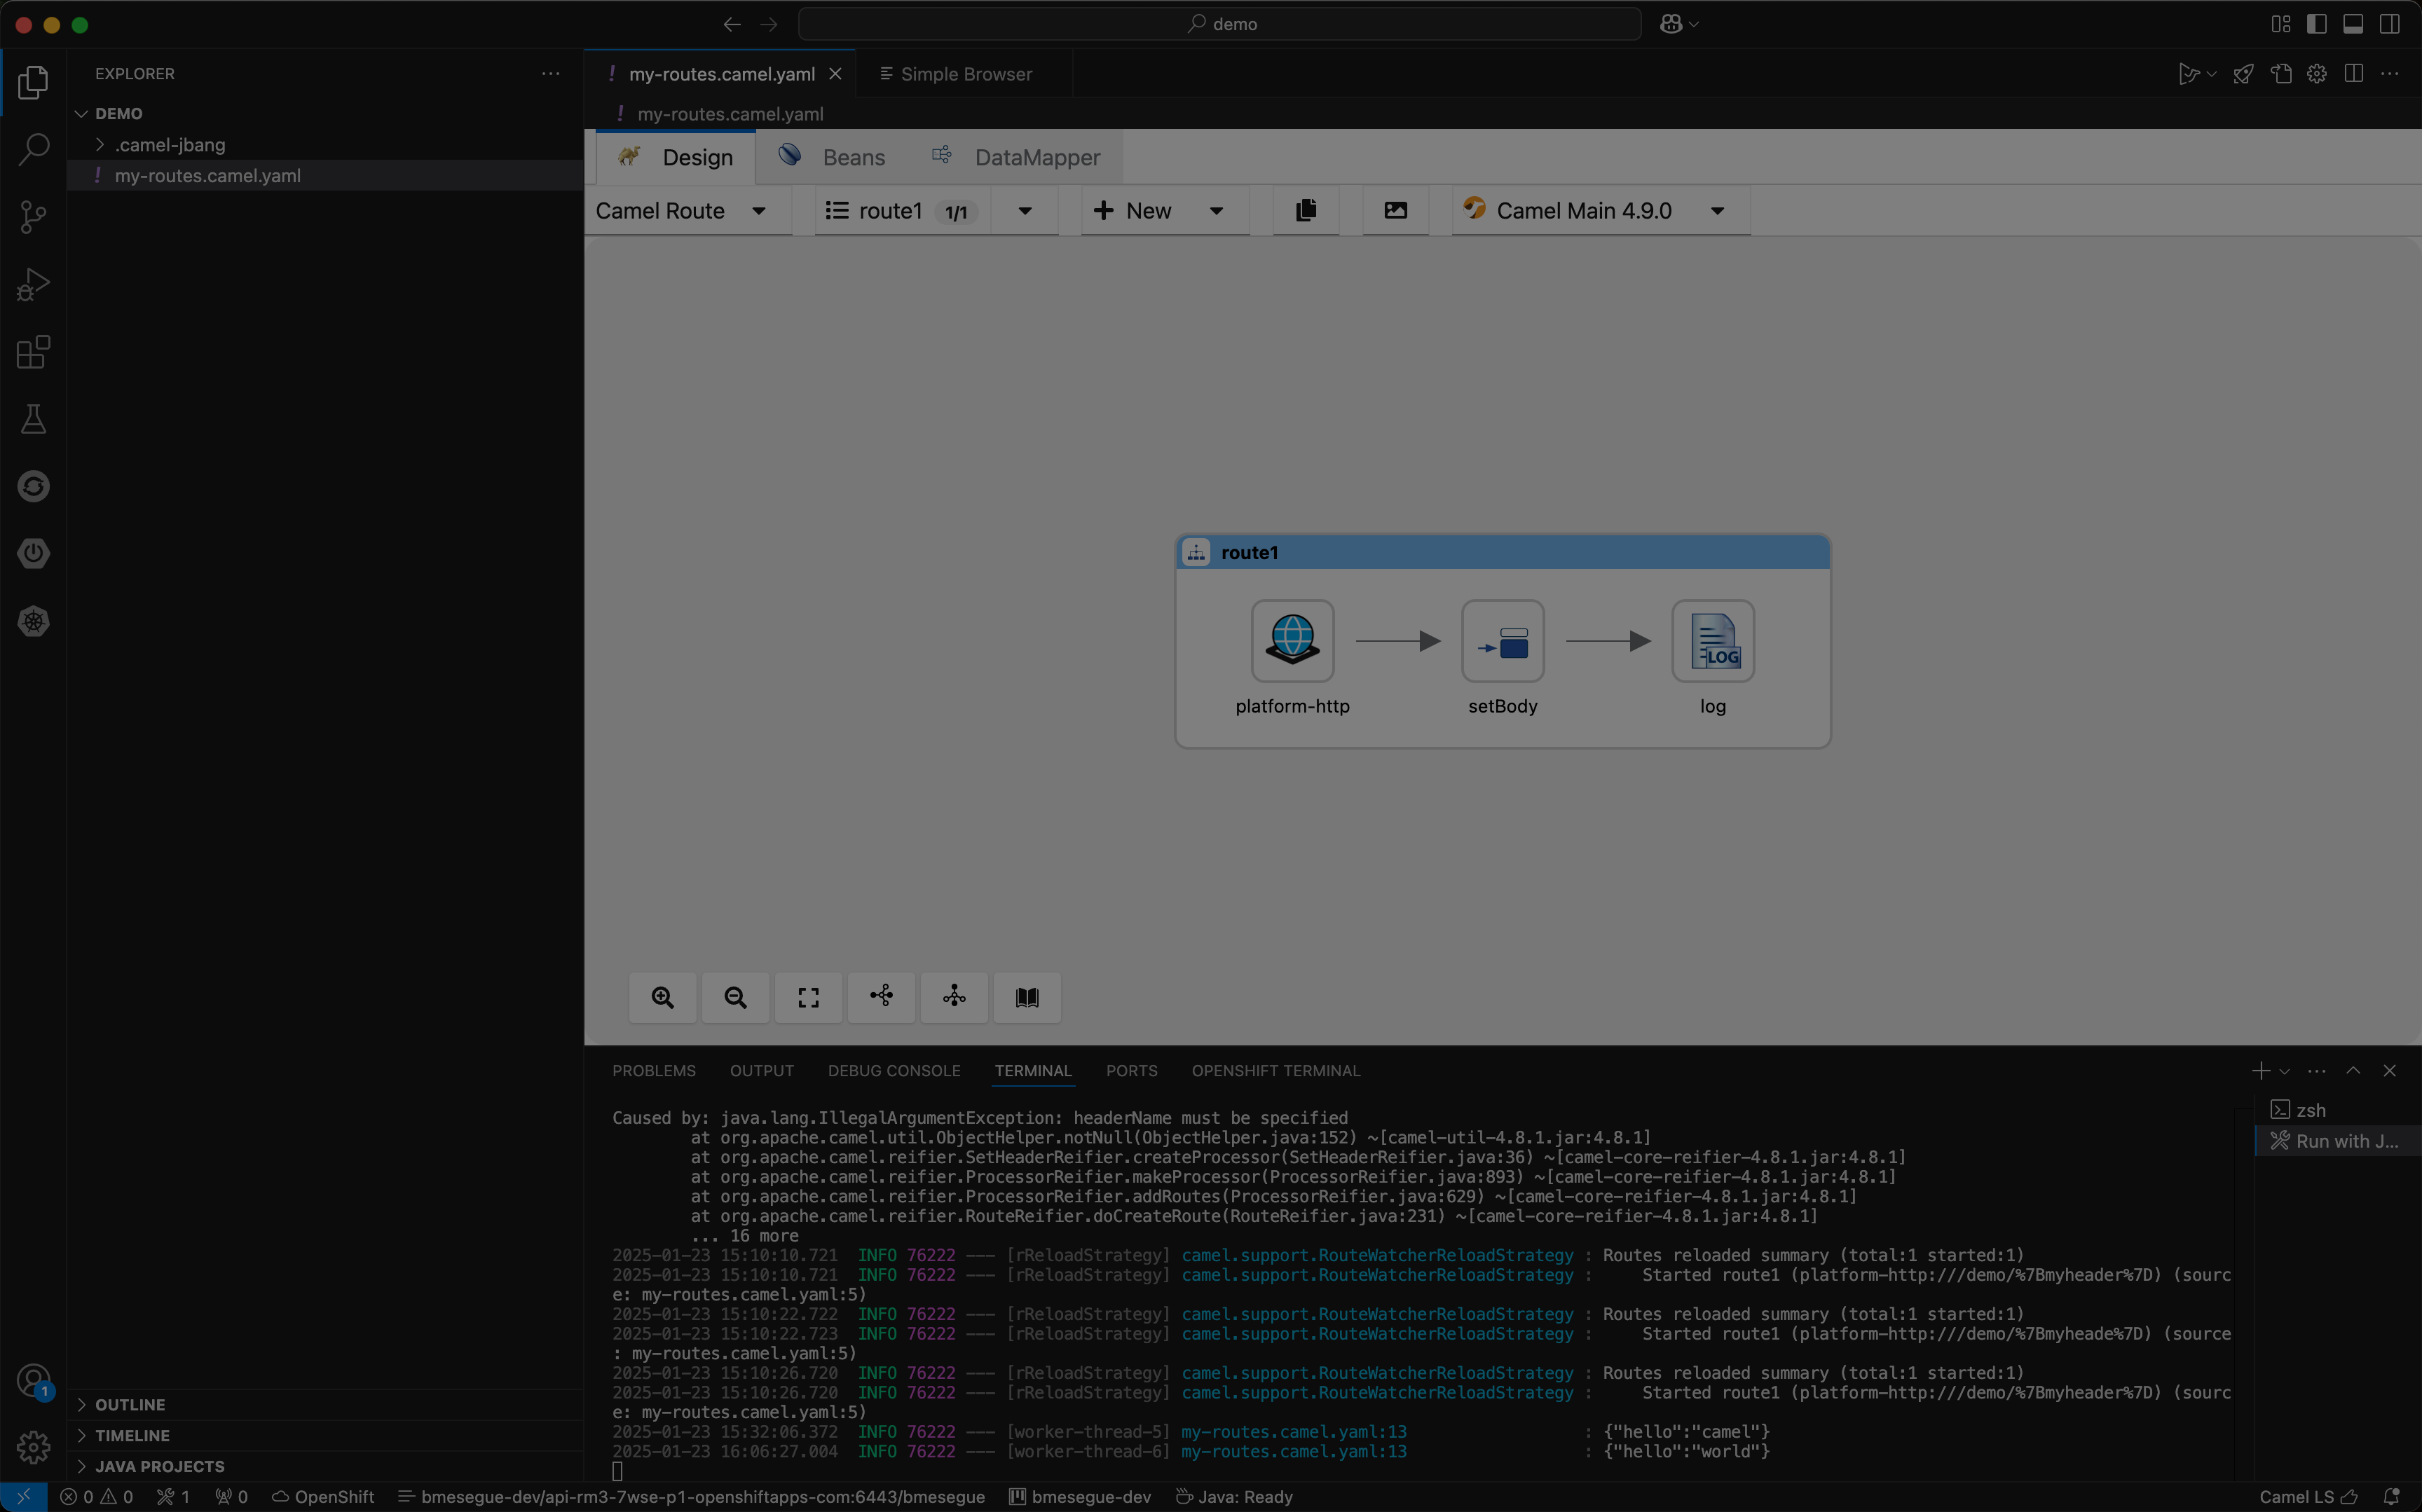
Task: Open the DEBUG CONSOLE panel tab
Action: click(893, 1070)
